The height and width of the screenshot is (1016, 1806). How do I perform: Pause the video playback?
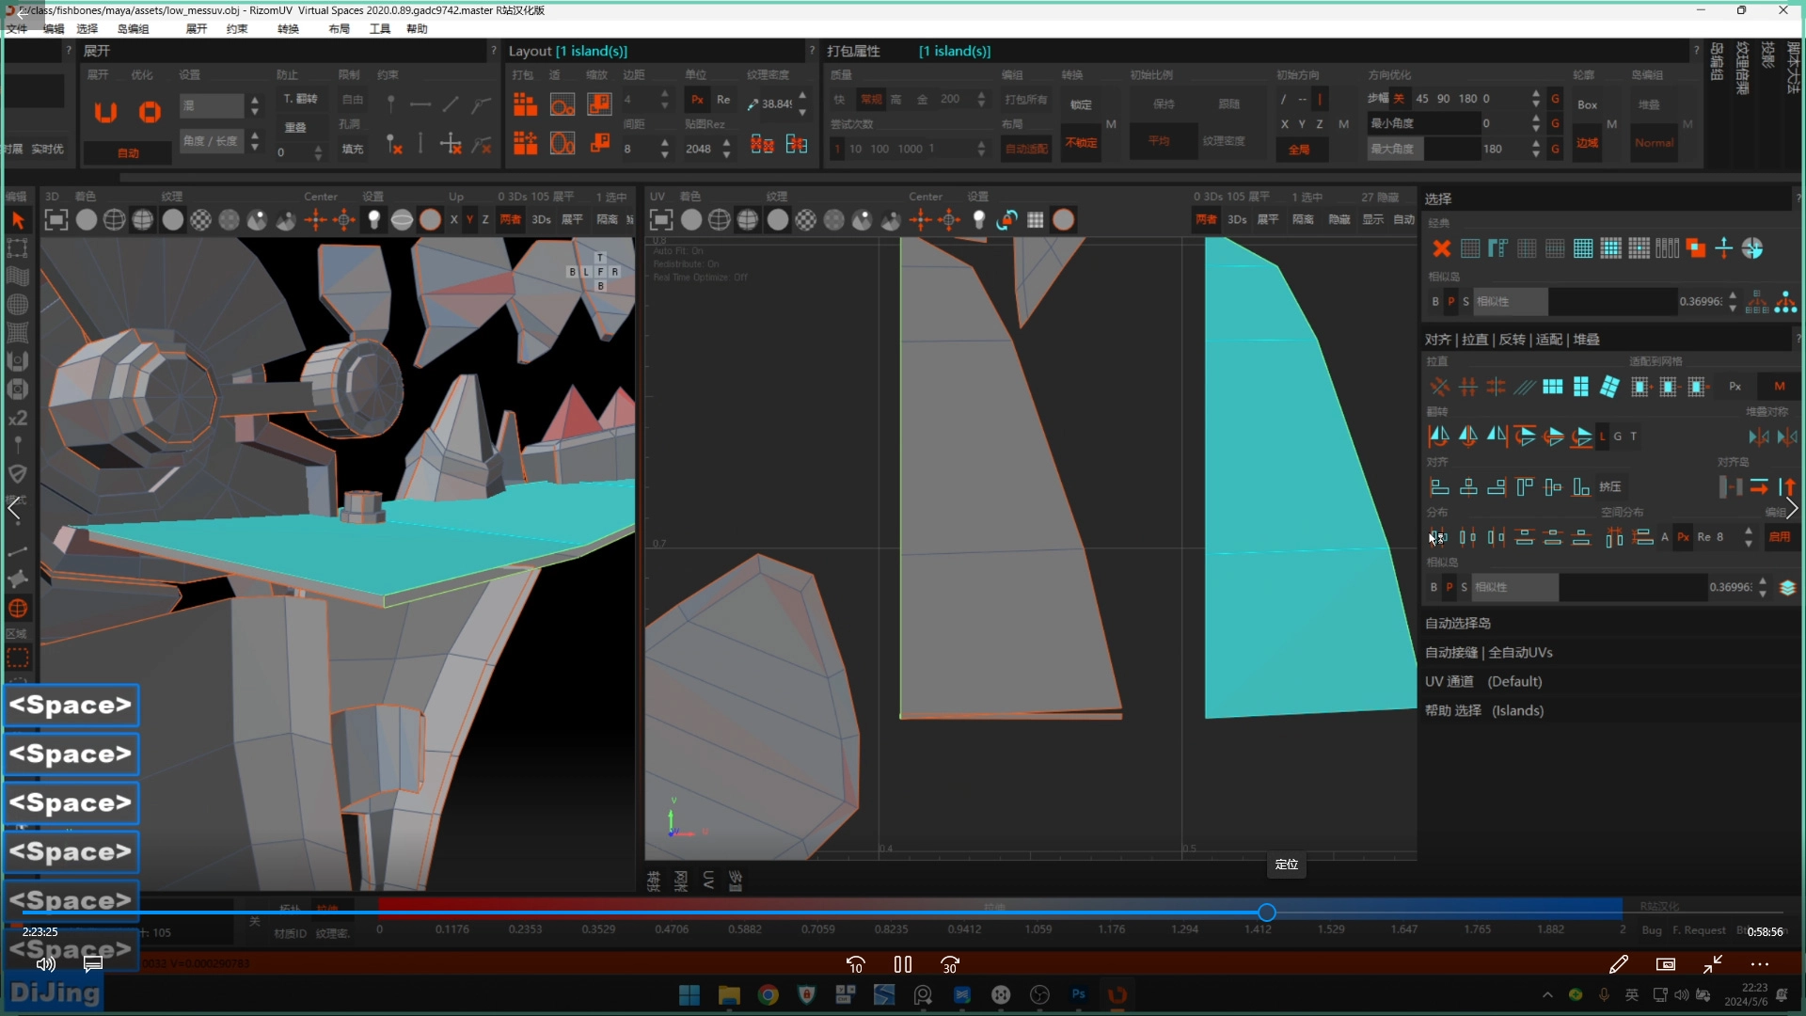pos(903,964)
